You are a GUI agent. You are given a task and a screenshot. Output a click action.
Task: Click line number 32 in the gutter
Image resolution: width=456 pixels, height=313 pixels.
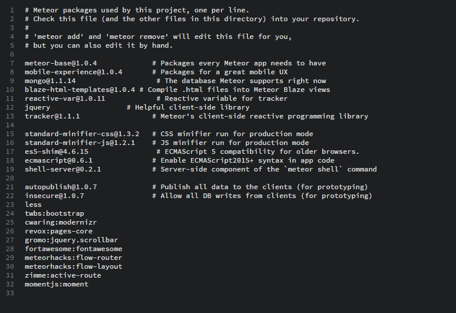click(x=10, y=284)
